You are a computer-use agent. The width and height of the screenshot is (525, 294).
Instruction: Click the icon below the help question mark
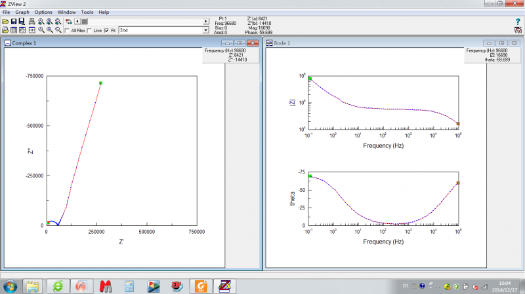pos(518,30)
